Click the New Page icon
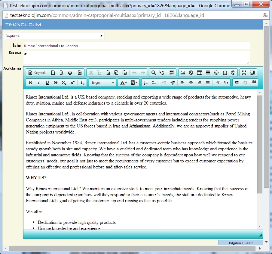 click(x=53, y=73)
